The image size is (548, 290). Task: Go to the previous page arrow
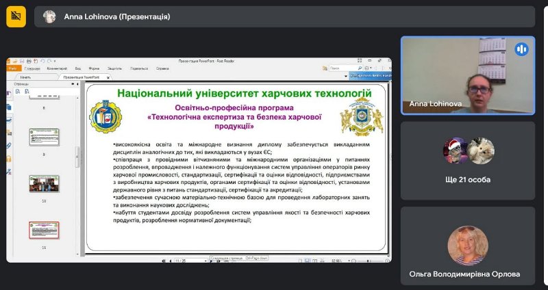171,261
